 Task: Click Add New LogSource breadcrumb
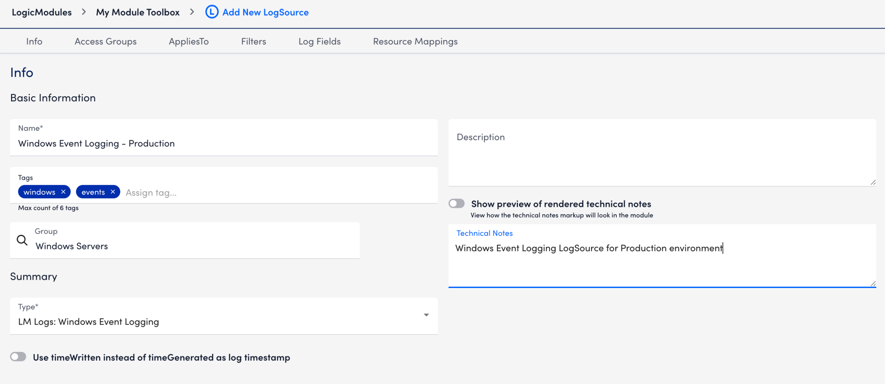[x=265, y=12]
